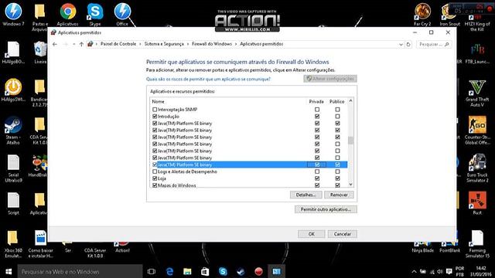Image resolution: width=495 pixels, height=278 pixels.
Task: Open the recent locations dropdown arrow
Action: coord(74,45)
